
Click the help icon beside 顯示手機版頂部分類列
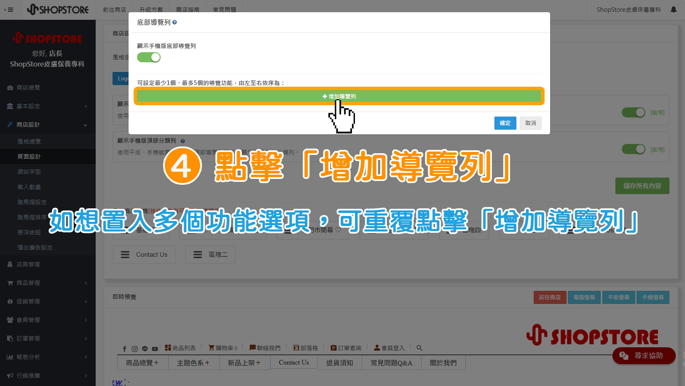(x=183, y=141)
